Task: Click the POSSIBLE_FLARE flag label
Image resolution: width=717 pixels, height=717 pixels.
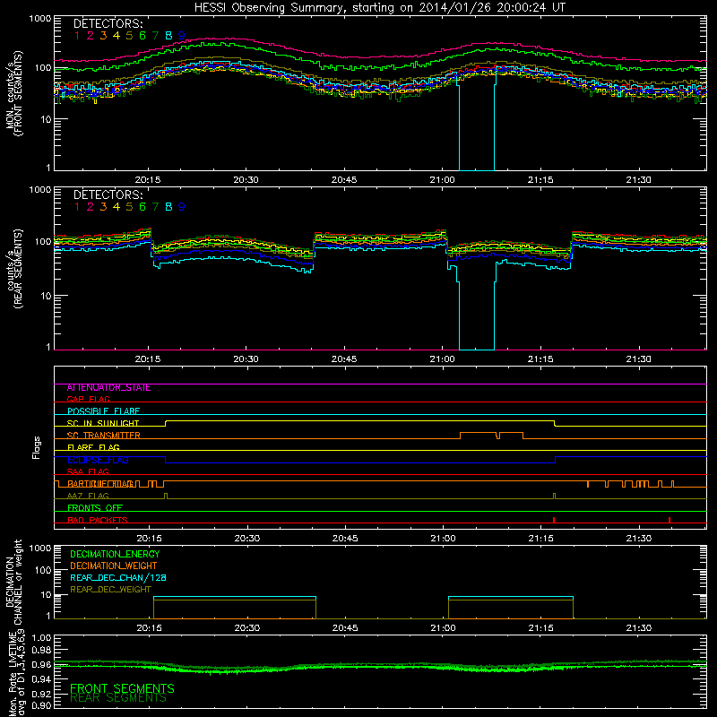Action: coord(103,411)
